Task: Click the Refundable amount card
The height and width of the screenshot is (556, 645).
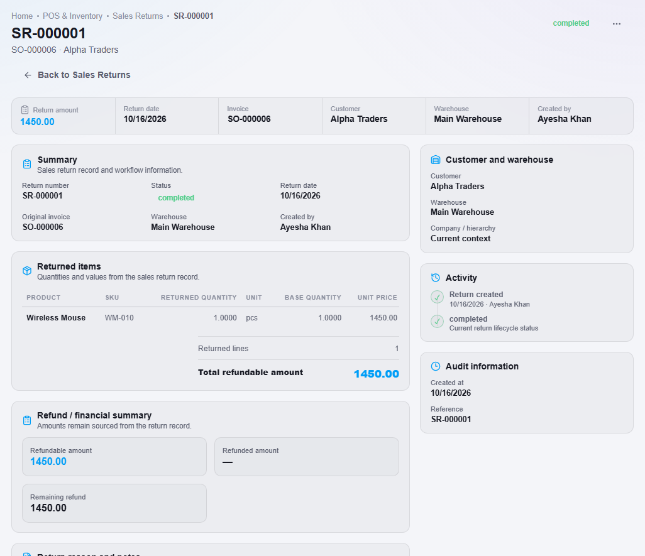Action: (x=114, y=457)
